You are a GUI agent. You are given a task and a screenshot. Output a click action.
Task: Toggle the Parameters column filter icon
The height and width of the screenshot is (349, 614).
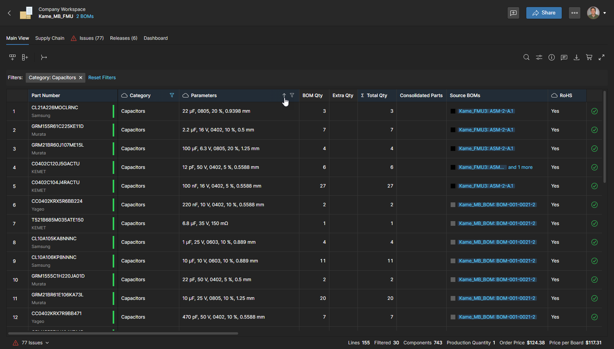292,95
